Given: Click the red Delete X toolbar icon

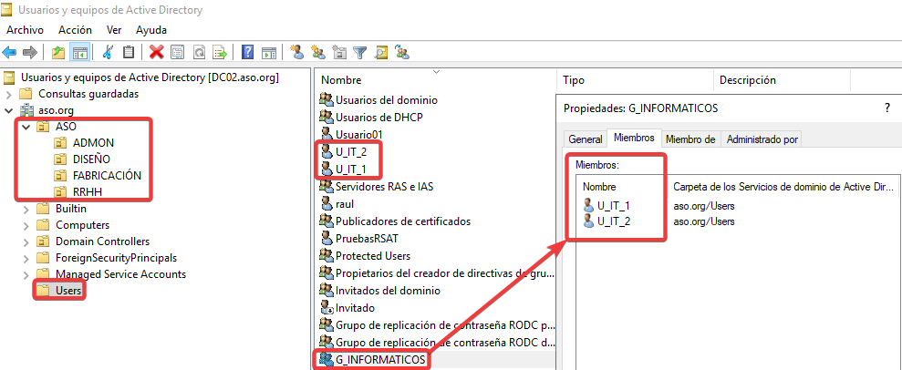Looking at the screenshot, I should (156, 52).
